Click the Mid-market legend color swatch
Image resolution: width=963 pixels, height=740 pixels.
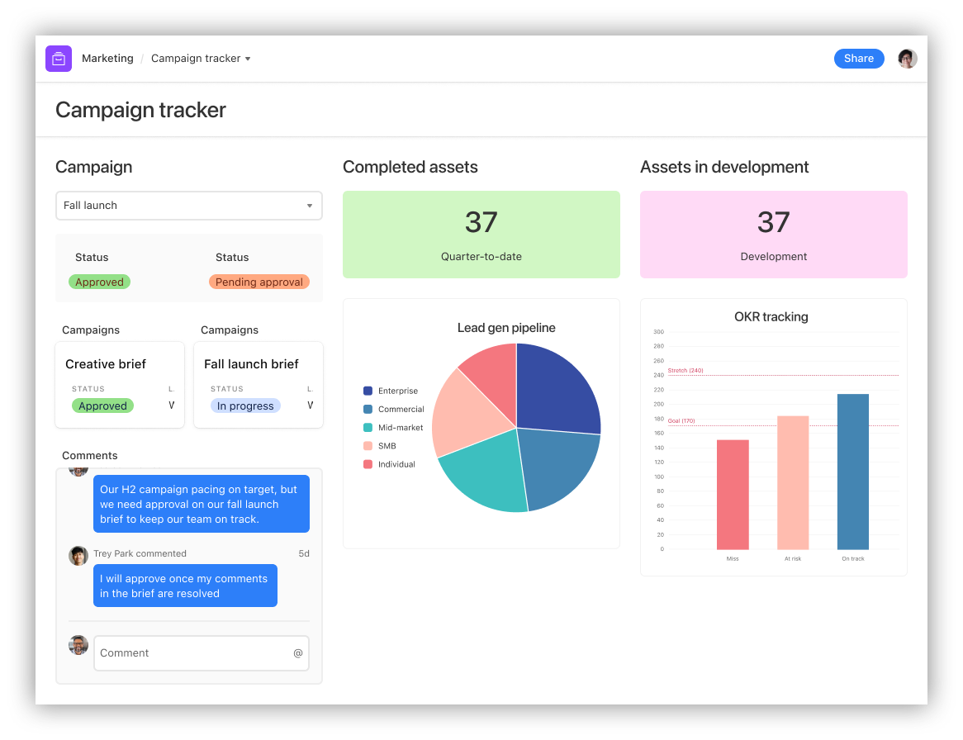pos(368,428)
